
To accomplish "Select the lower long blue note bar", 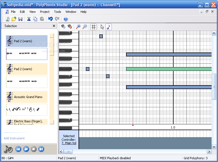I will [169, 87].
